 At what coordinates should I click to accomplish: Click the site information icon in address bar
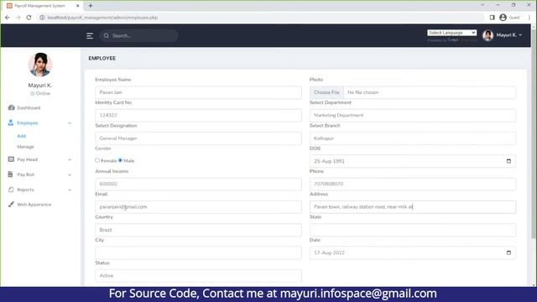pos(42,18)
